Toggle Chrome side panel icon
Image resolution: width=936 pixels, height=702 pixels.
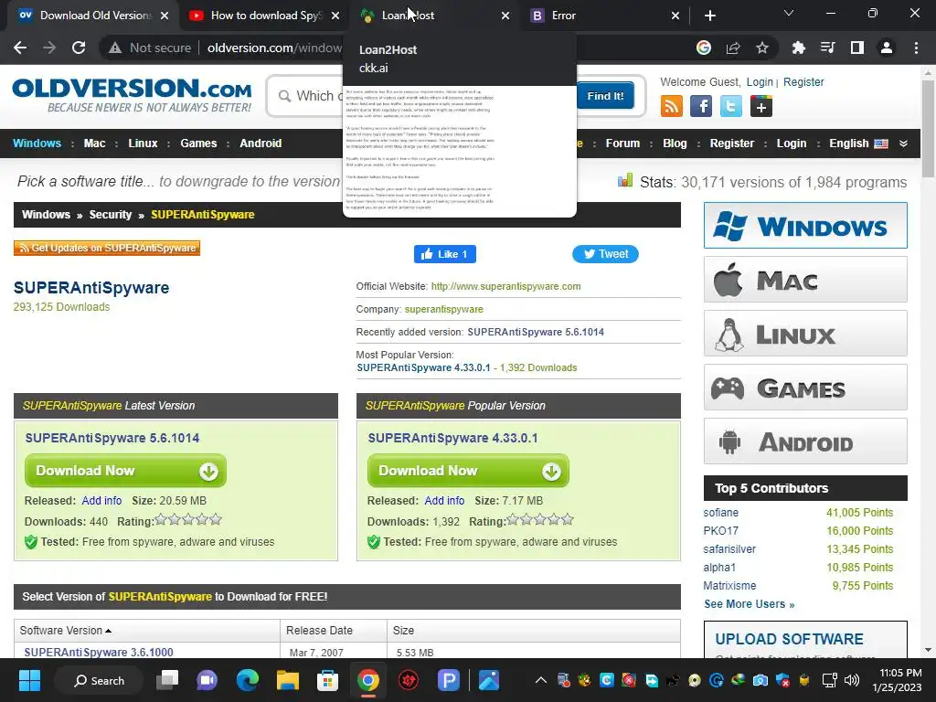857,48
